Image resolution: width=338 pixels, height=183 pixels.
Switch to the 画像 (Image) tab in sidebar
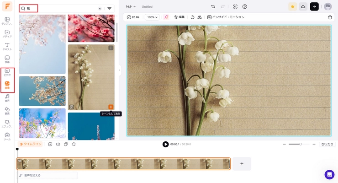tap(7, 85)
